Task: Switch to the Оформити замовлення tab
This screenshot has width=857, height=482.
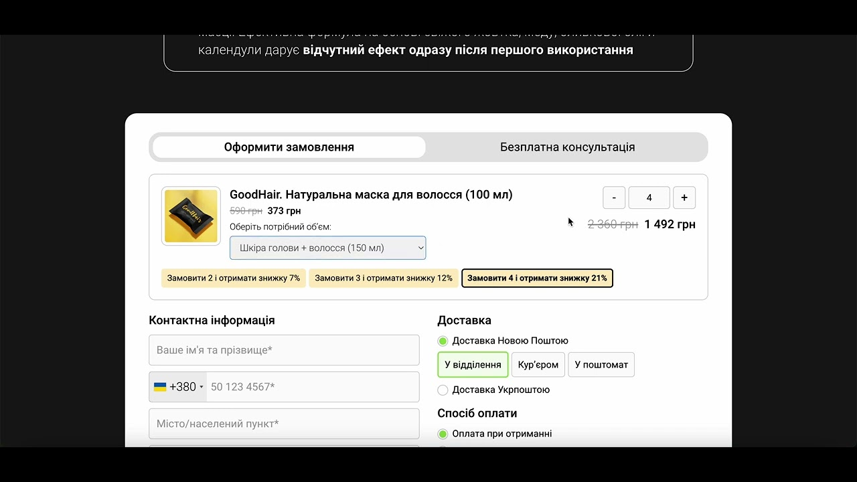Action: 289,147
